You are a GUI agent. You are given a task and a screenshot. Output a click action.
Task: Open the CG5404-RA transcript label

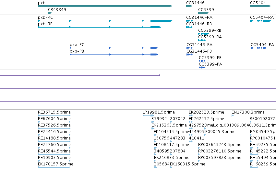(262, 18)
